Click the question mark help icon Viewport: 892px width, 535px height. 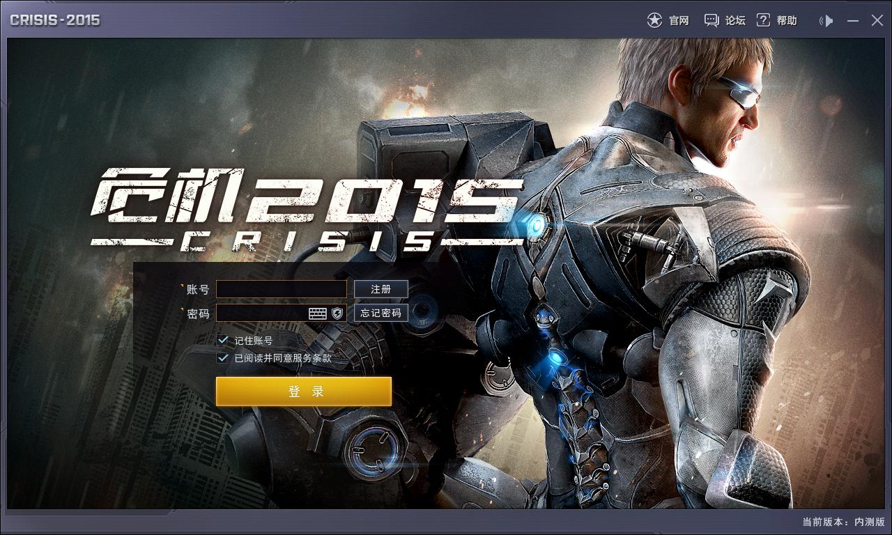(x=764, y=20)
